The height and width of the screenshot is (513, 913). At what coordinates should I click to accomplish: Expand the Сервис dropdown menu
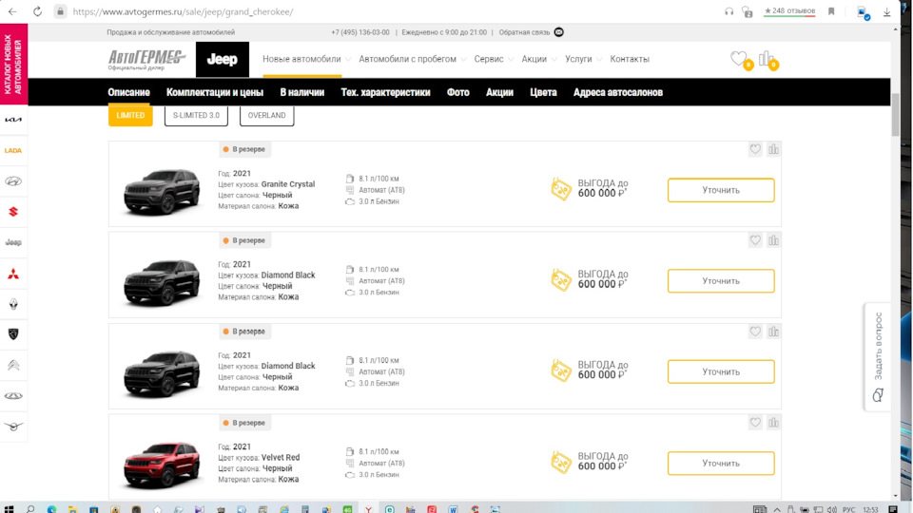pos(494,59)
